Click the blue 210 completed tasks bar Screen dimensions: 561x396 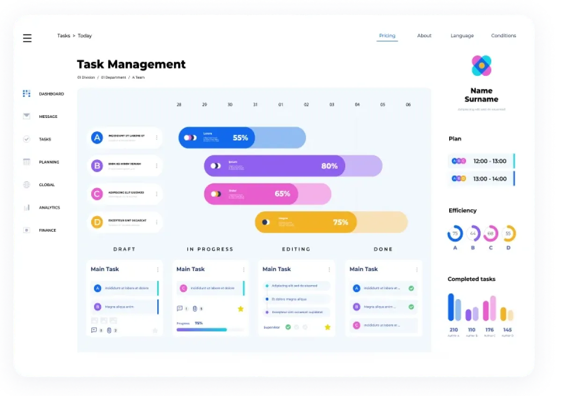tap(451, 307)
